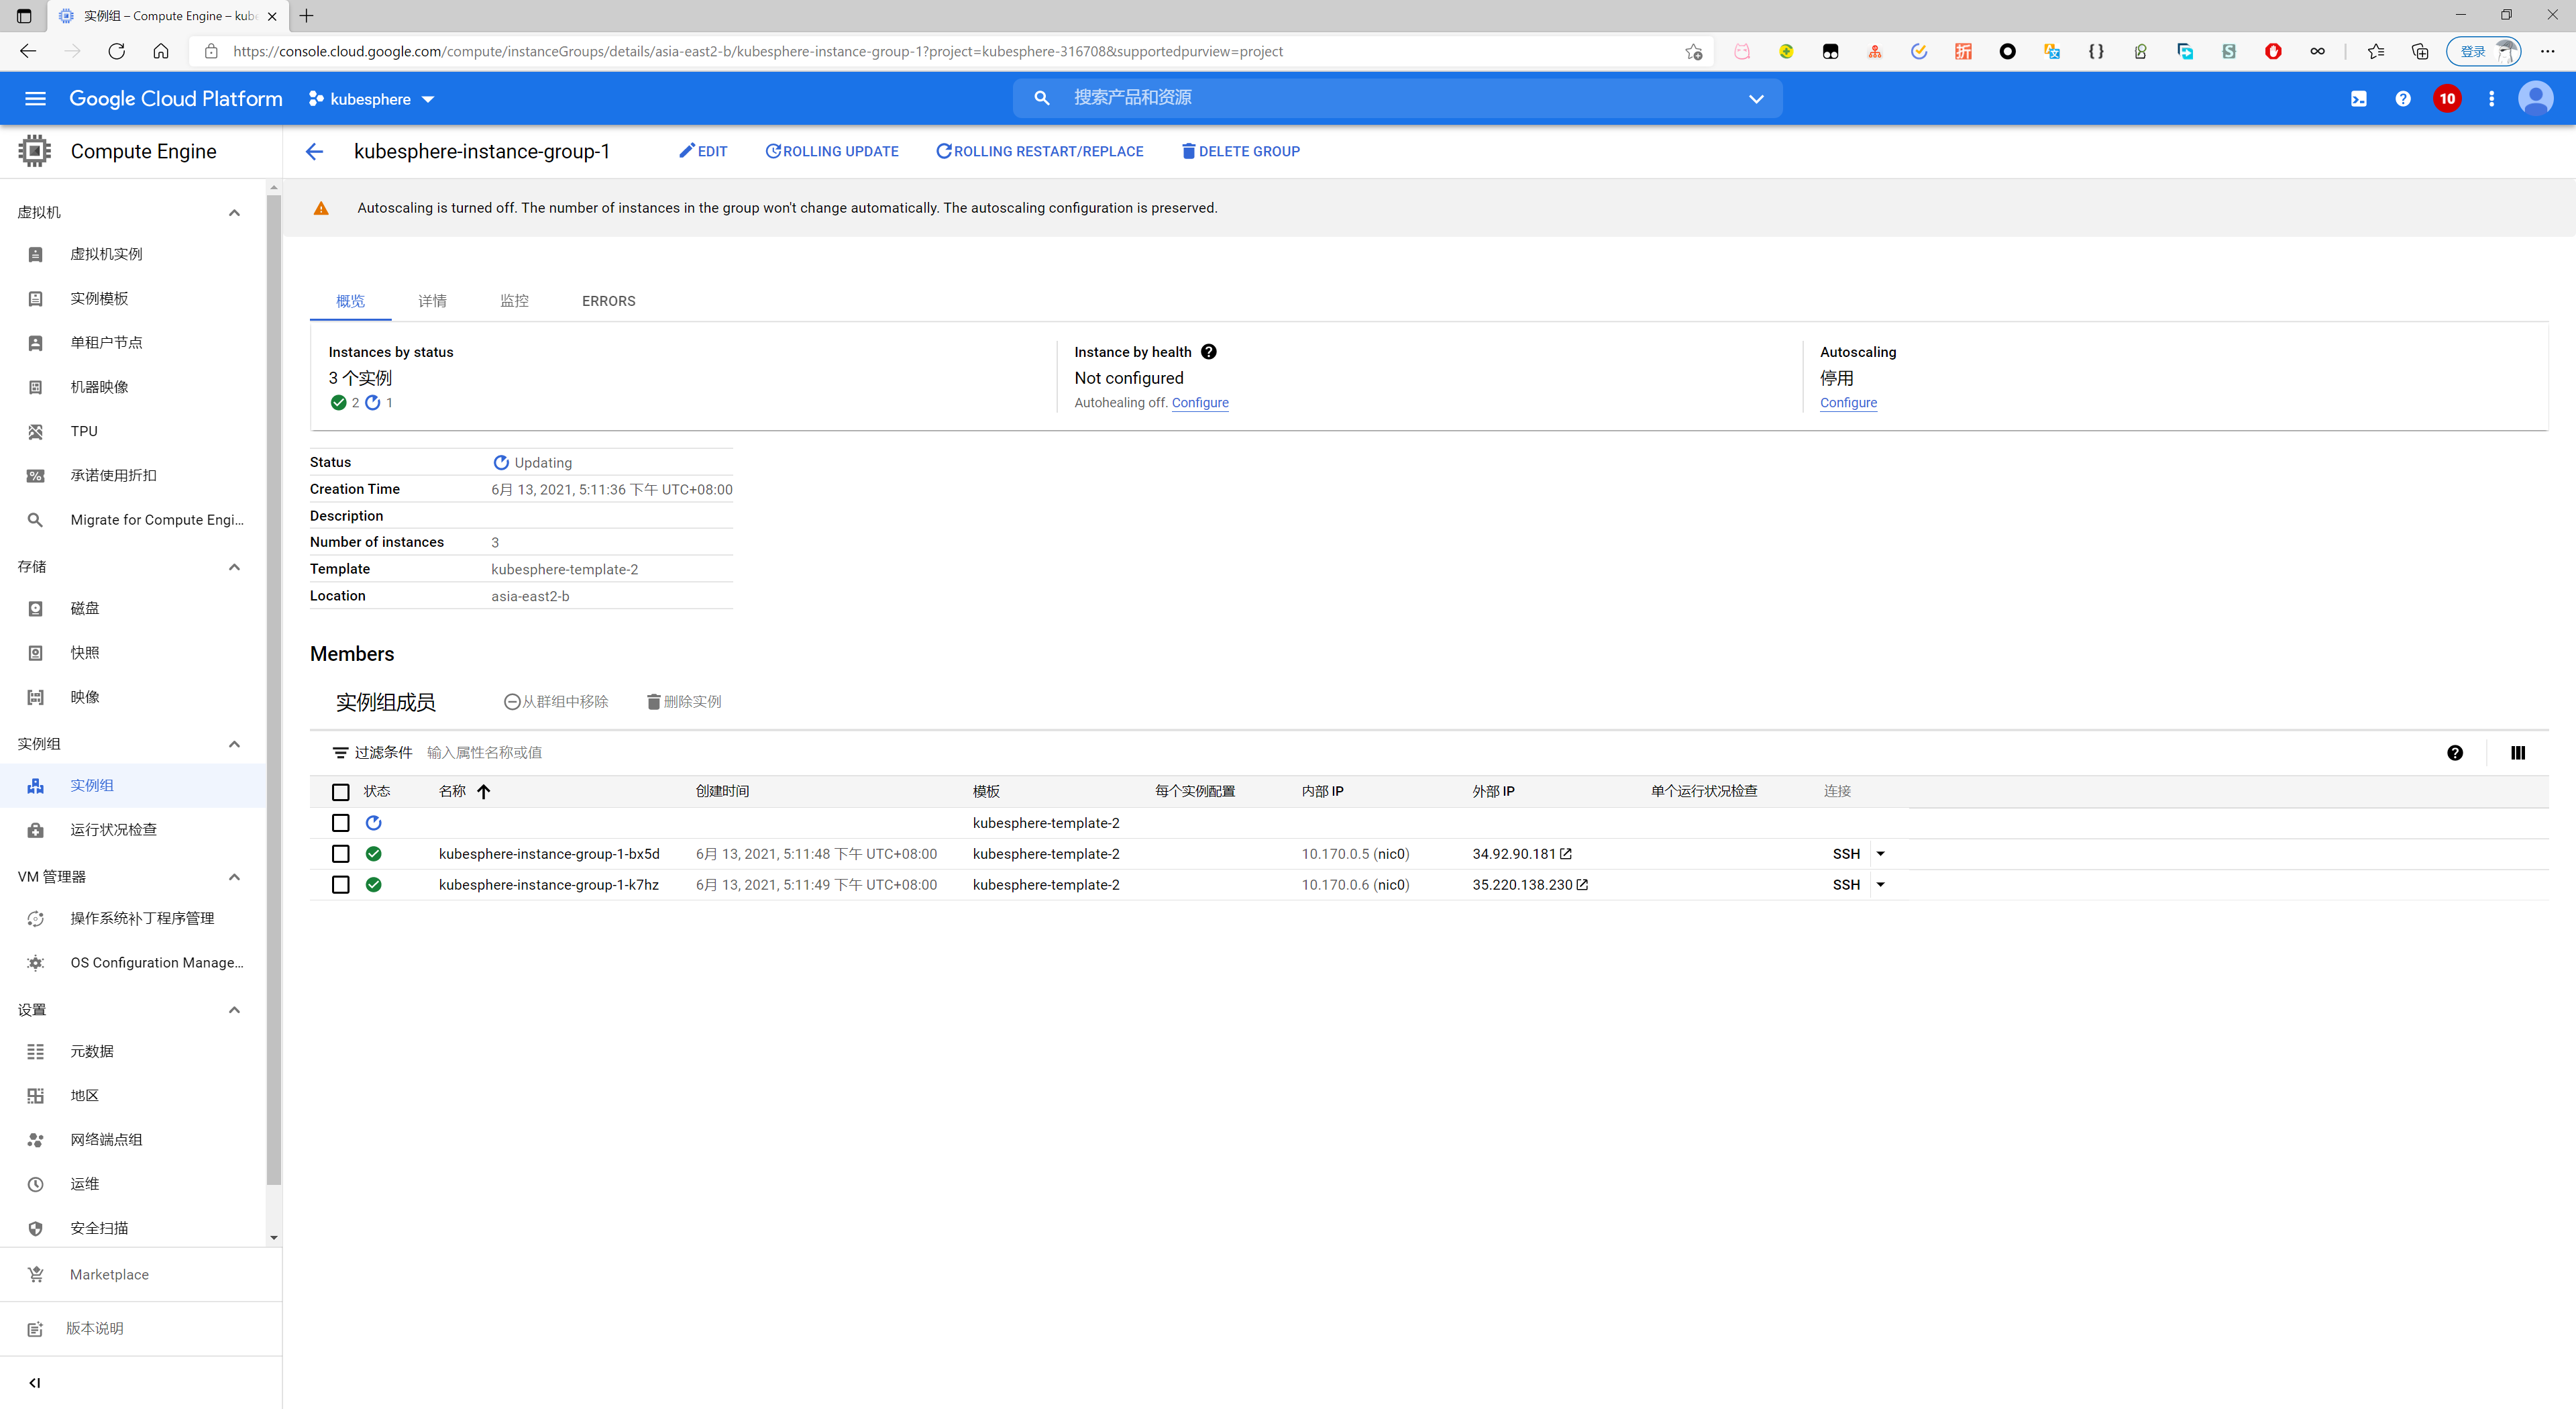Viewport: 2576px width, 1409px height.
Task: Open the hamburger navigation menu
Action: [35, 98]
